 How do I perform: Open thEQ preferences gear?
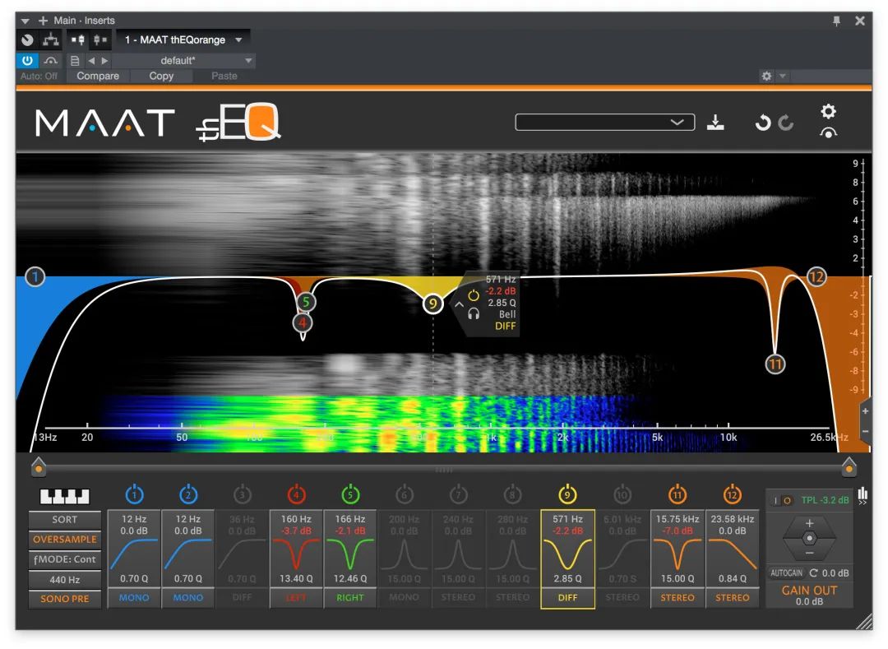pyautogui.click(x=828, y=111)
